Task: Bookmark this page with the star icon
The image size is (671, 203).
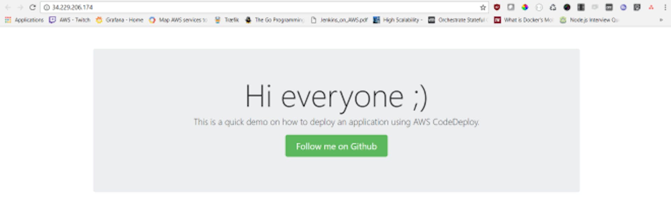Action: coord(483,7)
